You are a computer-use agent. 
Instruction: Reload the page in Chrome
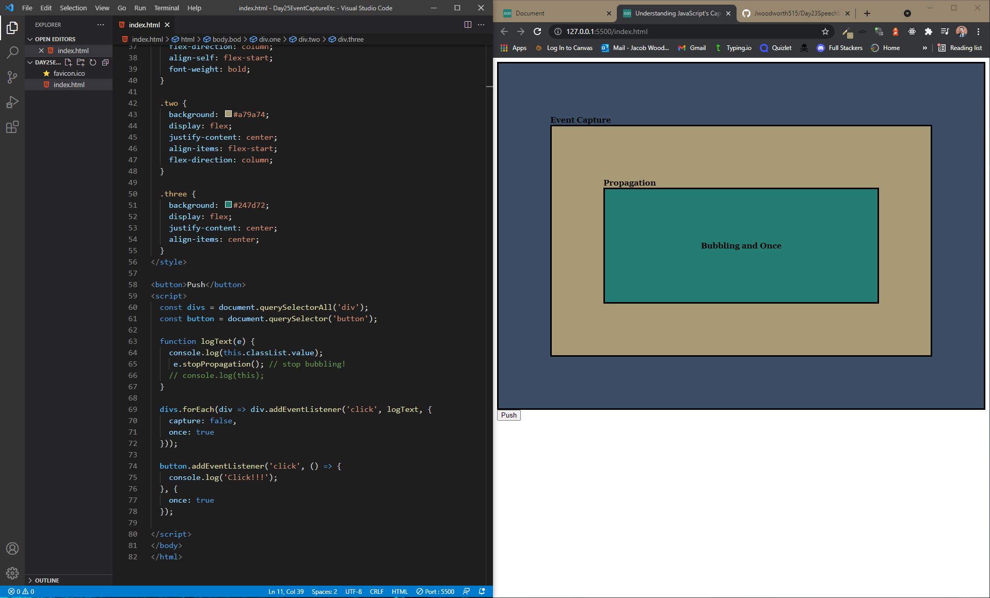pyautogui.click(x=537, y=31)
